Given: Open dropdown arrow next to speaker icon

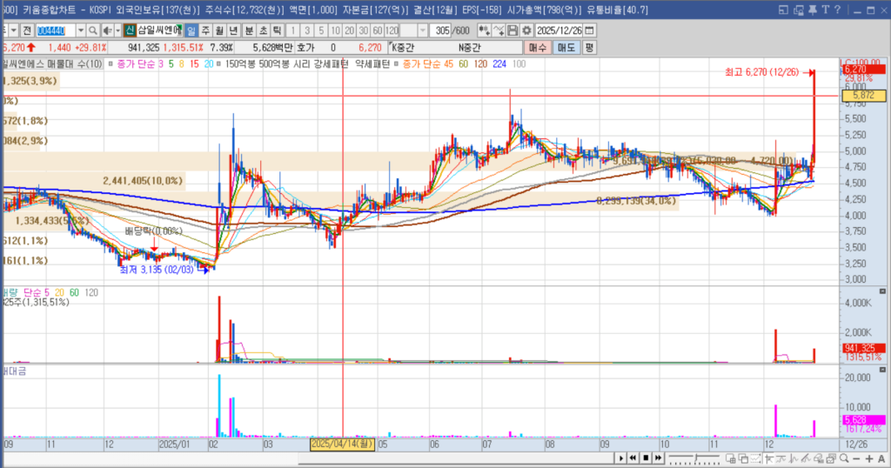Looking at the screenshot, I should click(117, 30).
